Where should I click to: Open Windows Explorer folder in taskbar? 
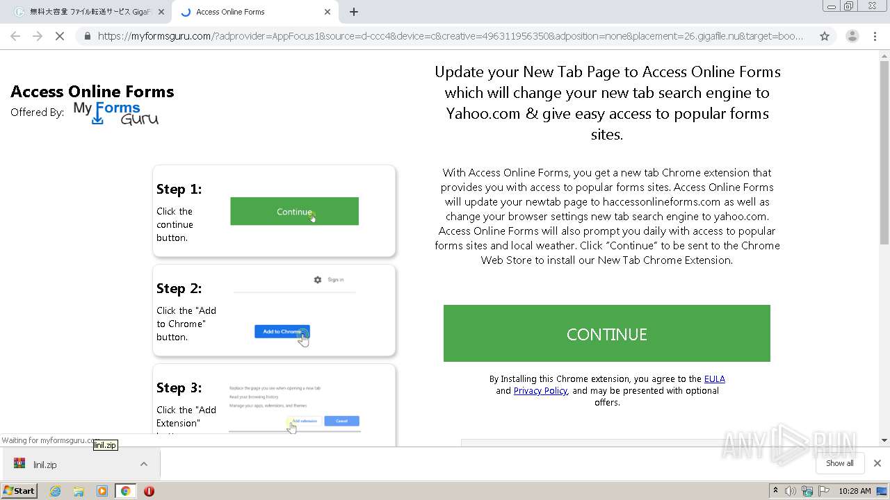[79, 491]
